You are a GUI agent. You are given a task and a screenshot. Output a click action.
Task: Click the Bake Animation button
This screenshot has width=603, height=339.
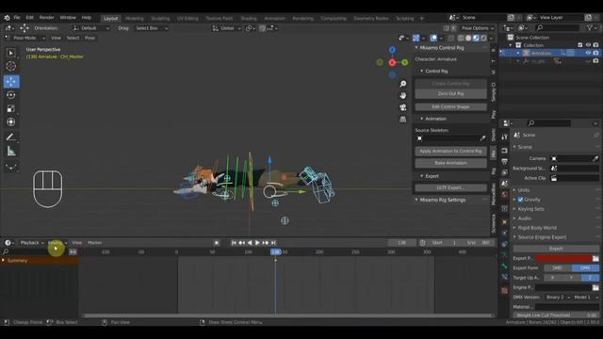(450, 163)
